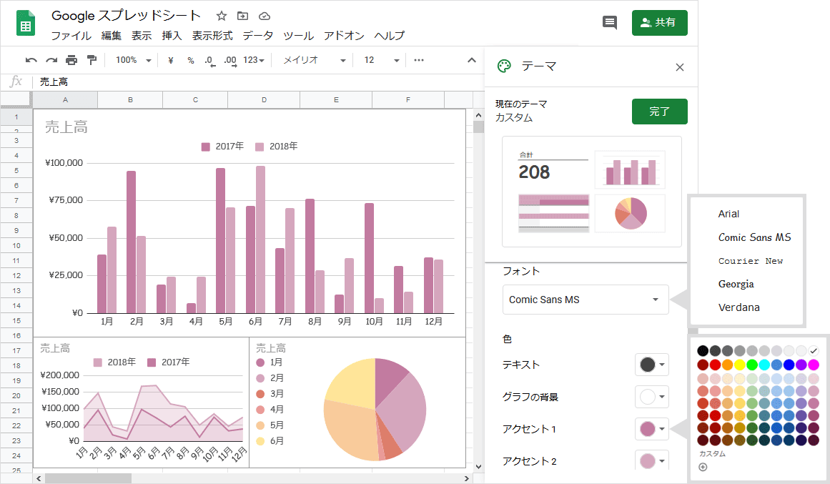Image resolution: width=830 pixels, height=484 pixels.
Task: Click the 共有 share button
Action: click(x=659, y=23)
